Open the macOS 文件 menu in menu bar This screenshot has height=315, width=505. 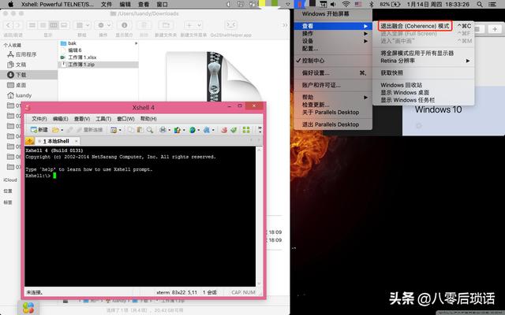[x=107, y=4]
